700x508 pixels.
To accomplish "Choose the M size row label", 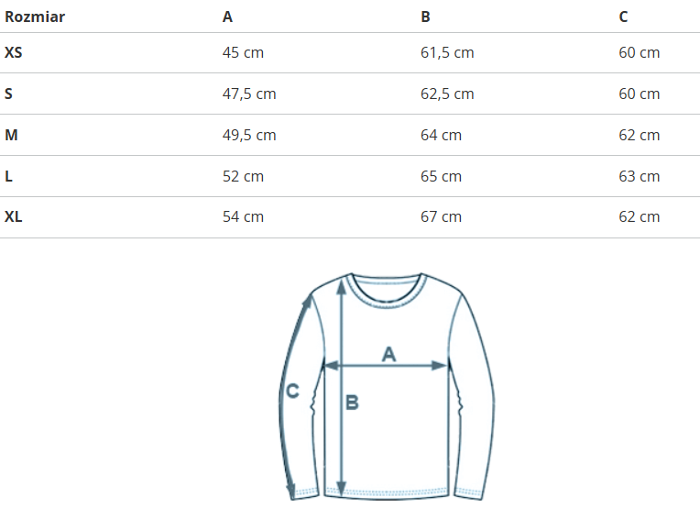I will pyautogui.click(x=11, y=135).
